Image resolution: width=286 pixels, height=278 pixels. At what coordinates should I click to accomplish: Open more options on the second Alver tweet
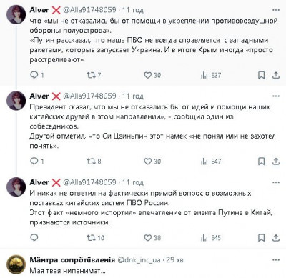[x=276, y=96]
